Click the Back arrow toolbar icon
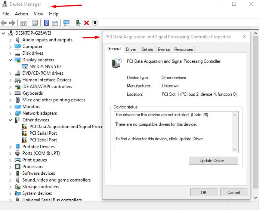Image resolution: width=259 pixels, height=210 pixels. [4, 23]
